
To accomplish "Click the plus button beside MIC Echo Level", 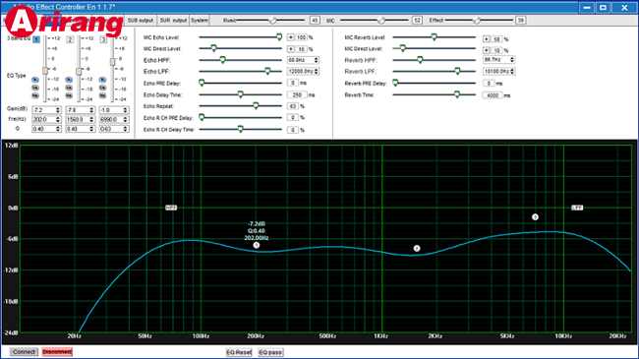I will 291,37.
